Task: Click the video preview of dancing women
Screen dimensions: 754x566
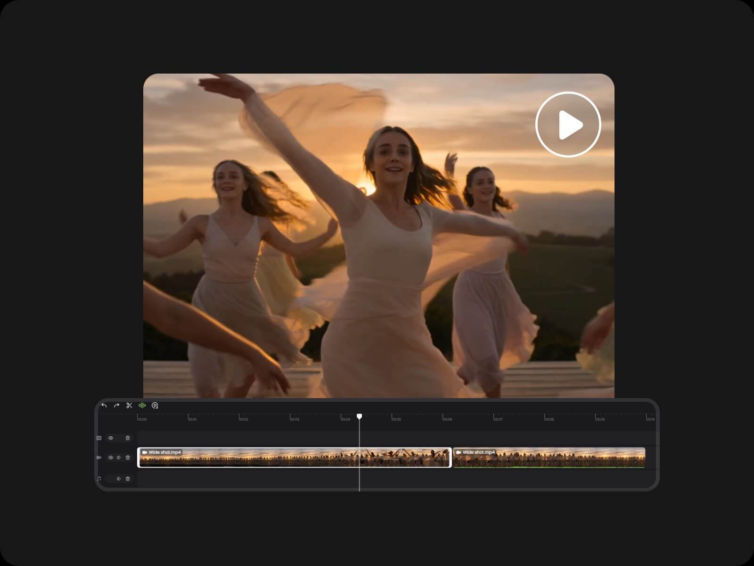Action: click(x=379, y=236)
